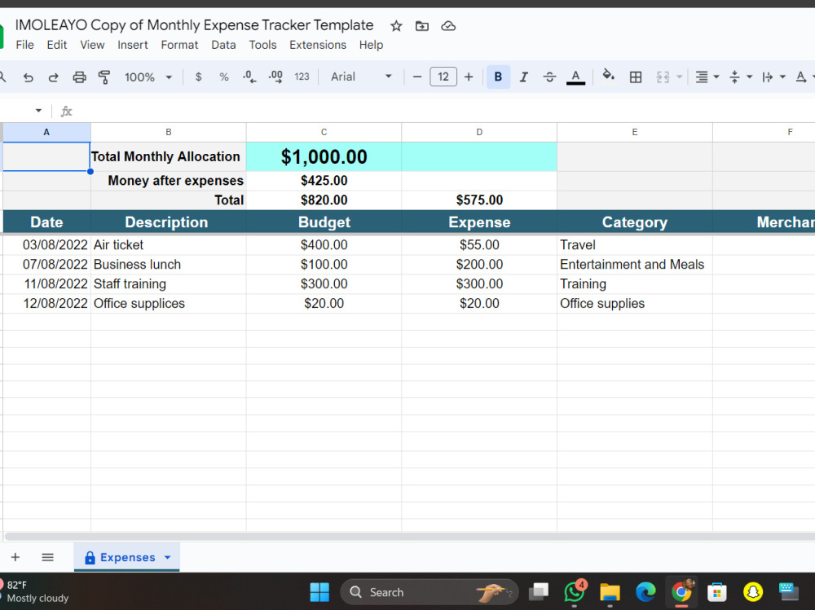Star this document
The width and height of the screenshot is (815, 610).
coord(396,26)
